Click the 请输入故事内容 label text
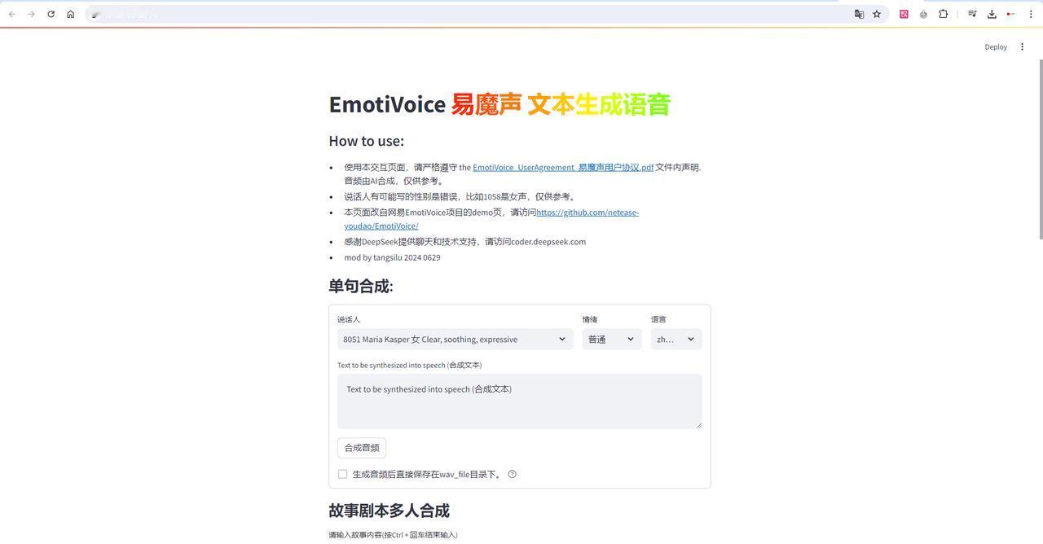The width and height of the screenshot is (1043, 544). click(393, 535)
